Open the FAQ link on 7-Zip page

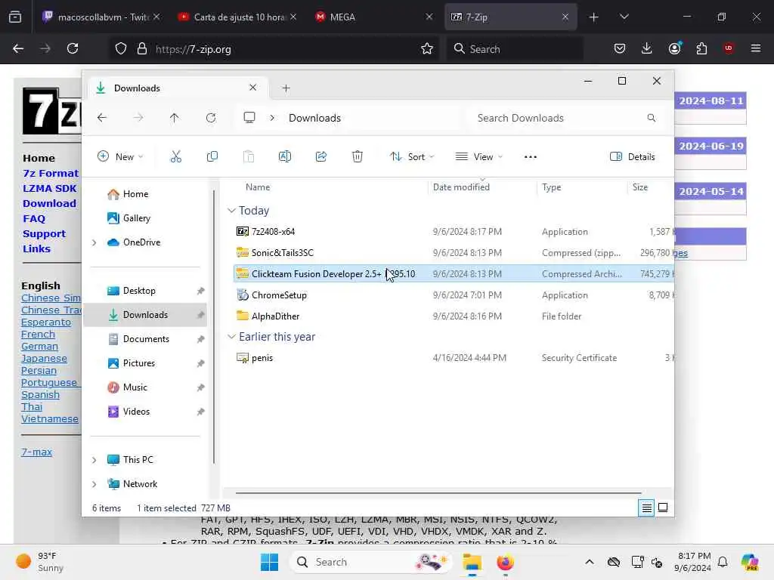coord(33,219)
